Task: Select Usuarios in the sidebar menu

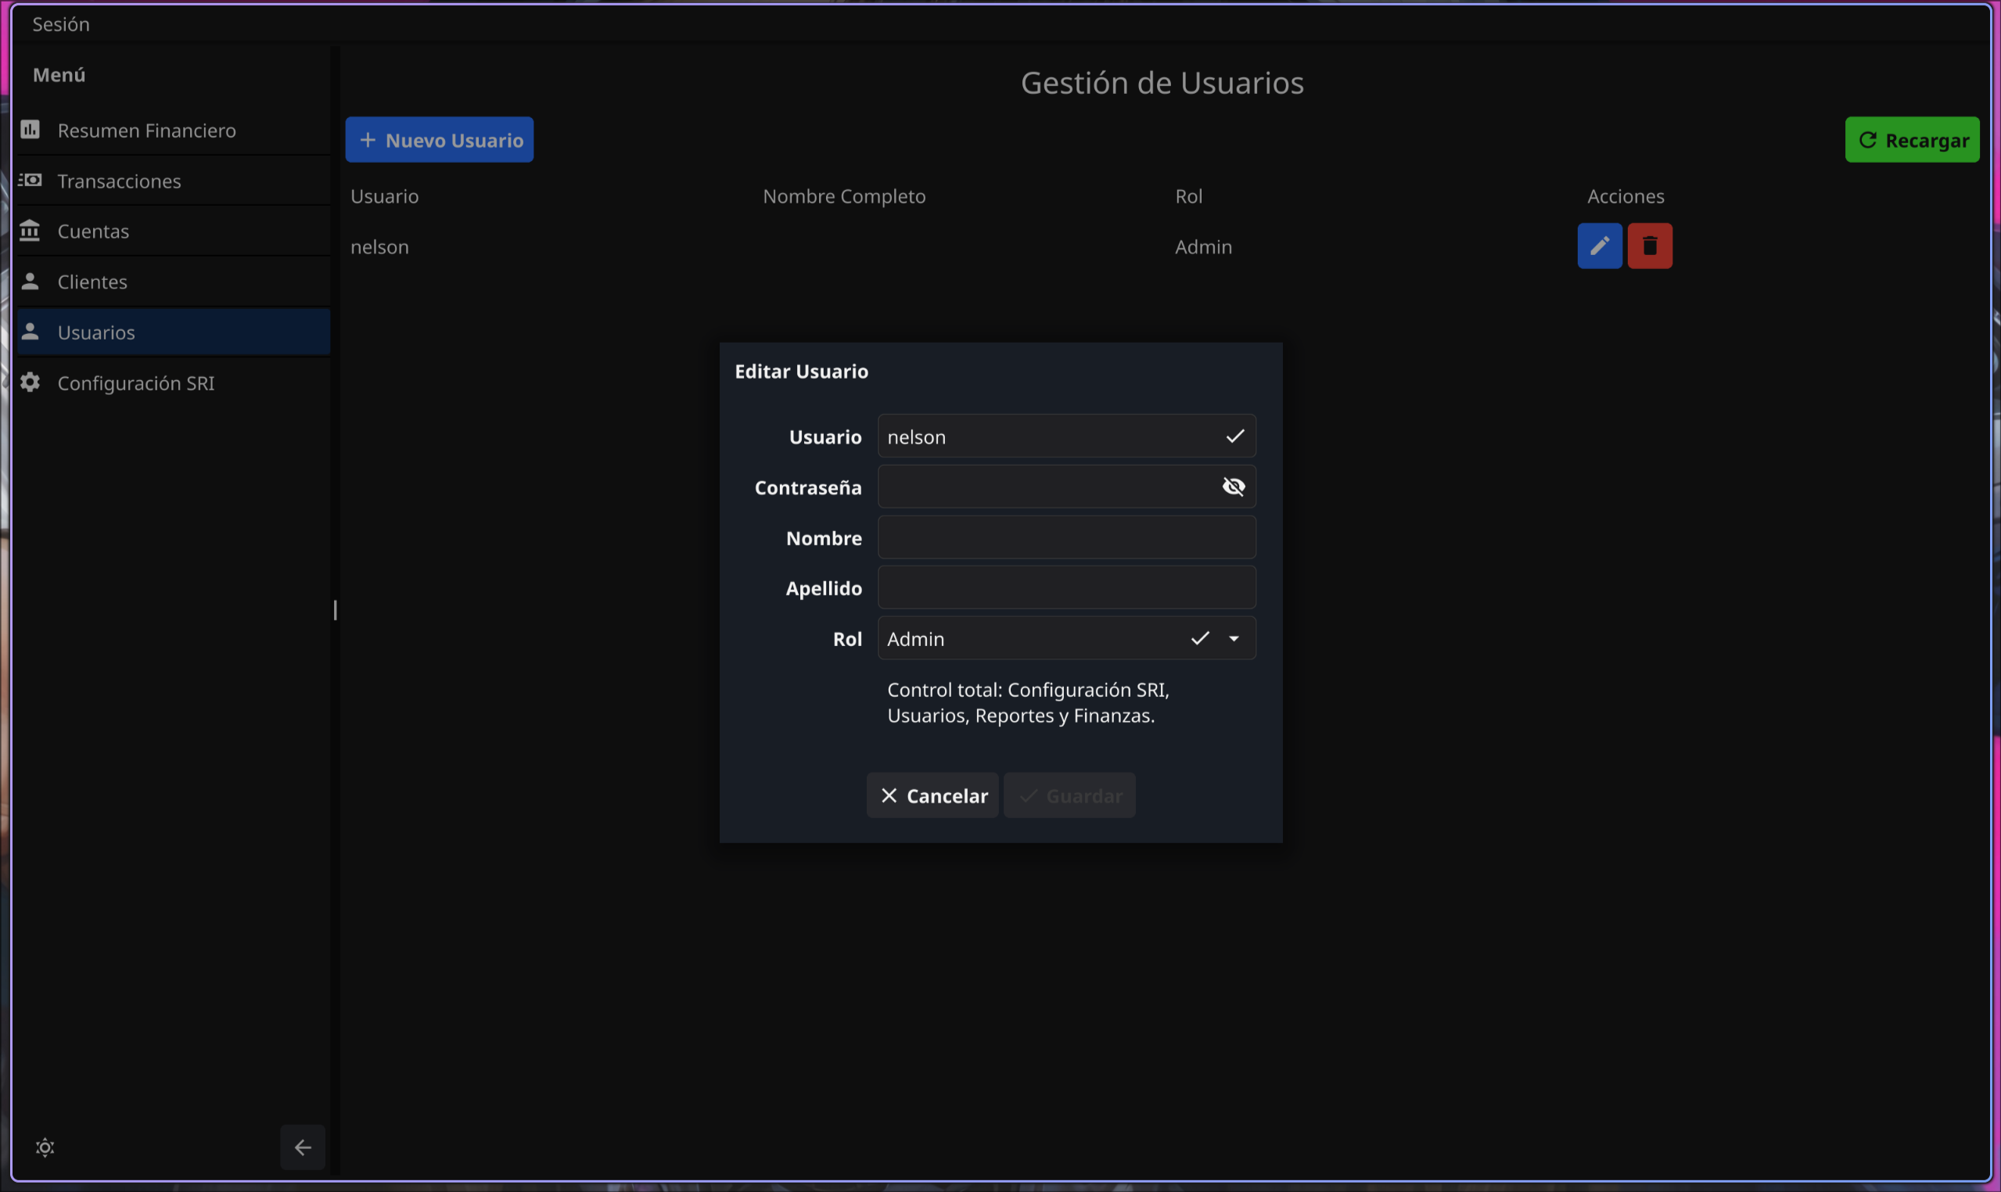Action: [x=96, y=332]
